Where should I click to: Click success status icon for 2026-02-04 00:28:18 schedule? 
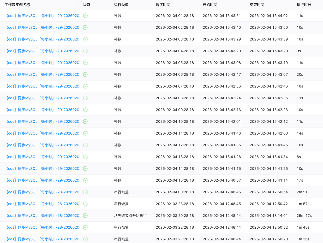point(85,192)
